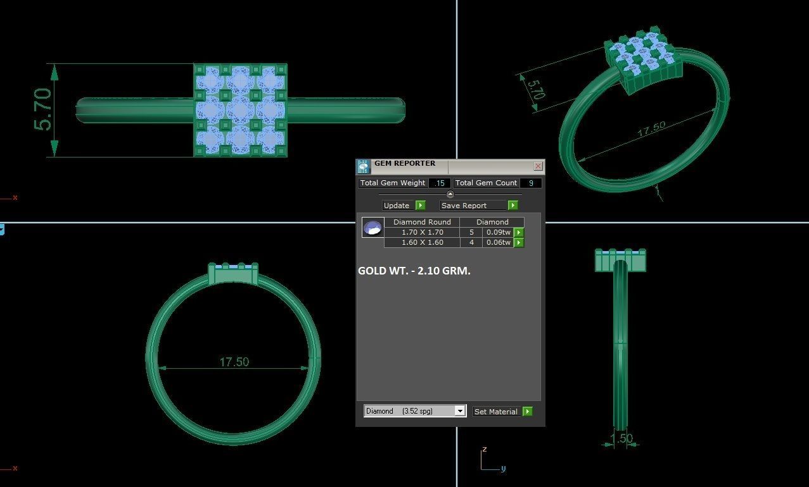Click the z-y axis indicator
Screen dimensions: 809x487
(492, 460)
